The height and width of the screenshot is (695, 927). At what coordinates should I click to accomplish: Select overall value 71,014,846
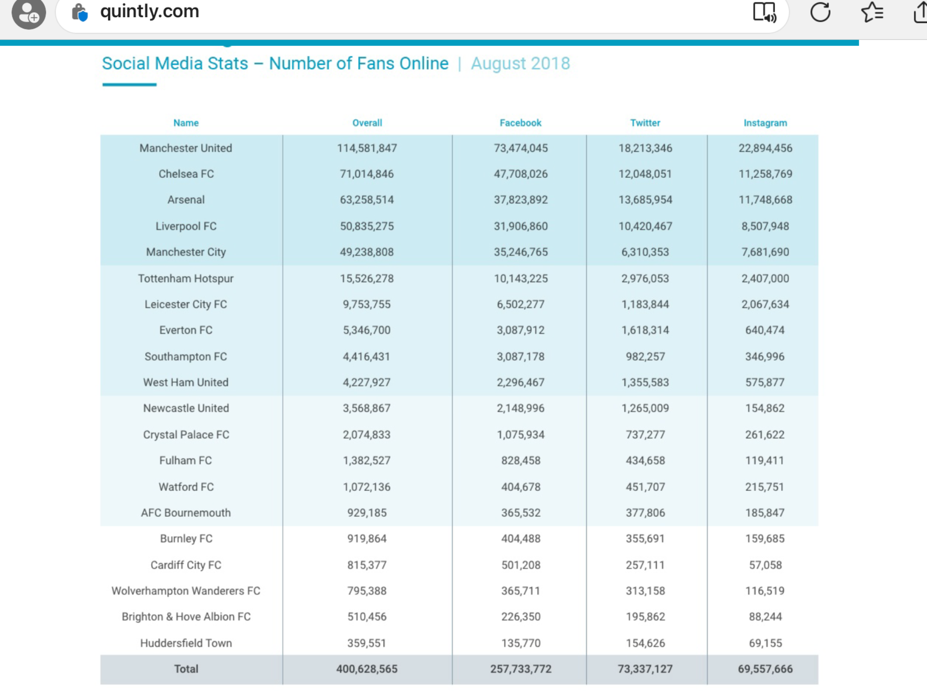tap(367, 174)
